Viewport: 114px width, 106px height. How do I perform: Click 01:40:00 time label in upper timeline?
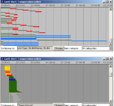coord(80,5)
